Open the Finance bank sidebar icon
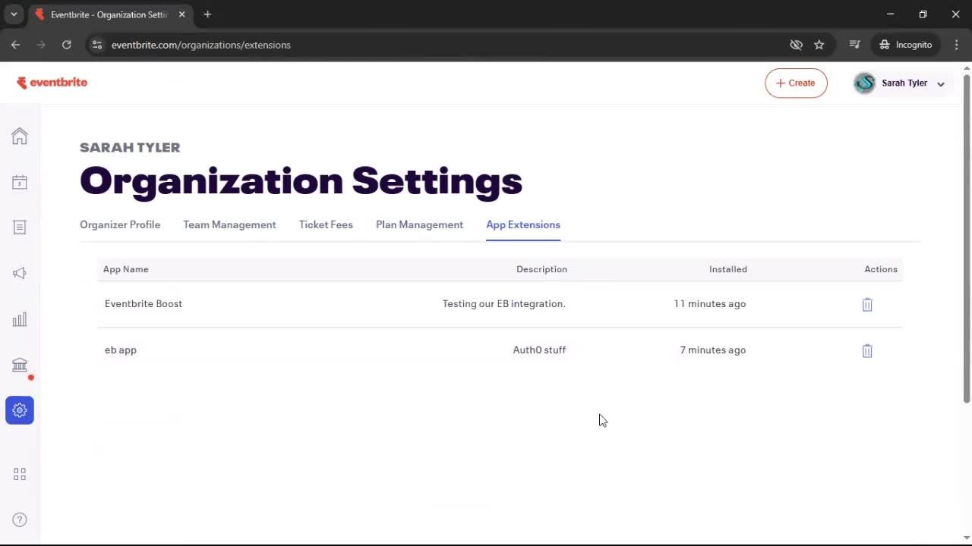 20,365
